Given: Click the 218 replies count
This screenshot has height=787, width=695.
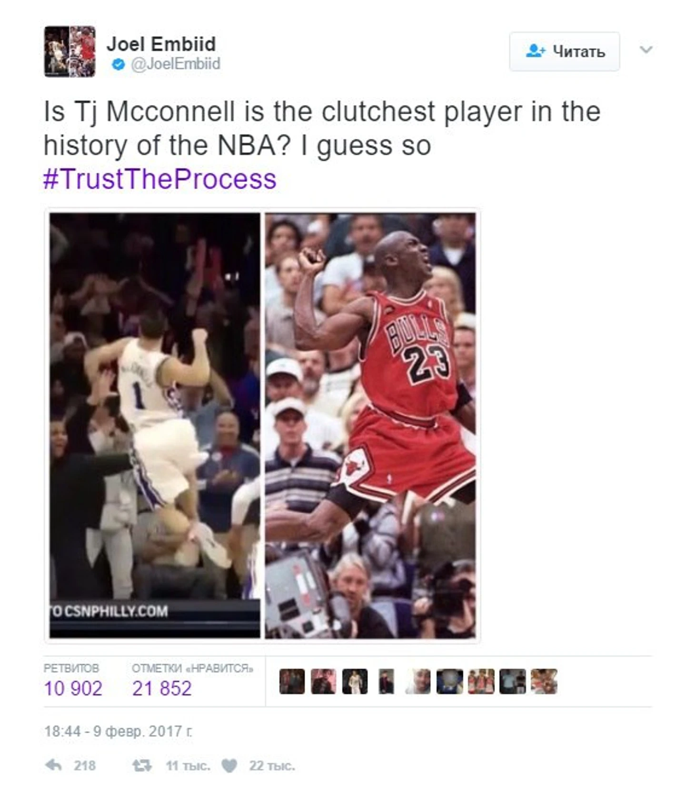Looking at the screenshot, I should tap(84, 766).
